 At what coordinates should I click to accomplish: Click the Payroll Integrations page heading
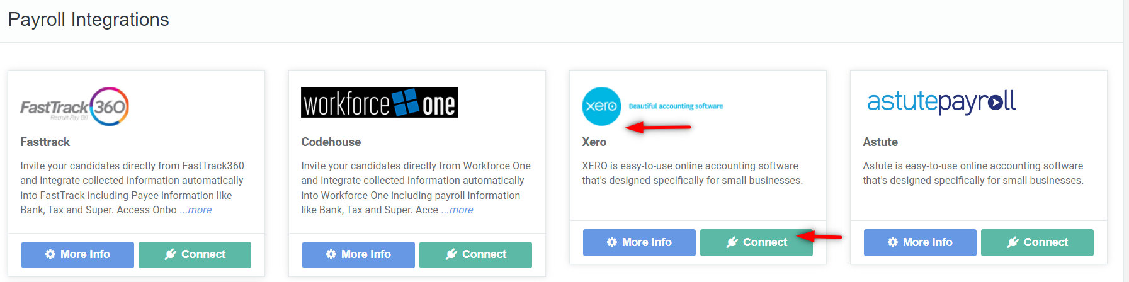[89, 20]
